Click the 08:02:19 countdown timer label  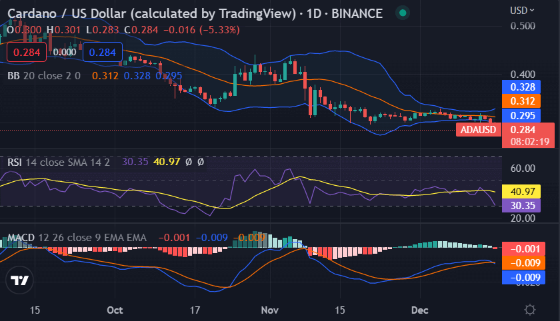tap(529, 142)
